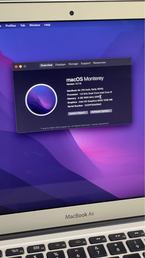Close the About This Mac window
The width and height of the screenshot is (145, 258).
tap(16, 67)
